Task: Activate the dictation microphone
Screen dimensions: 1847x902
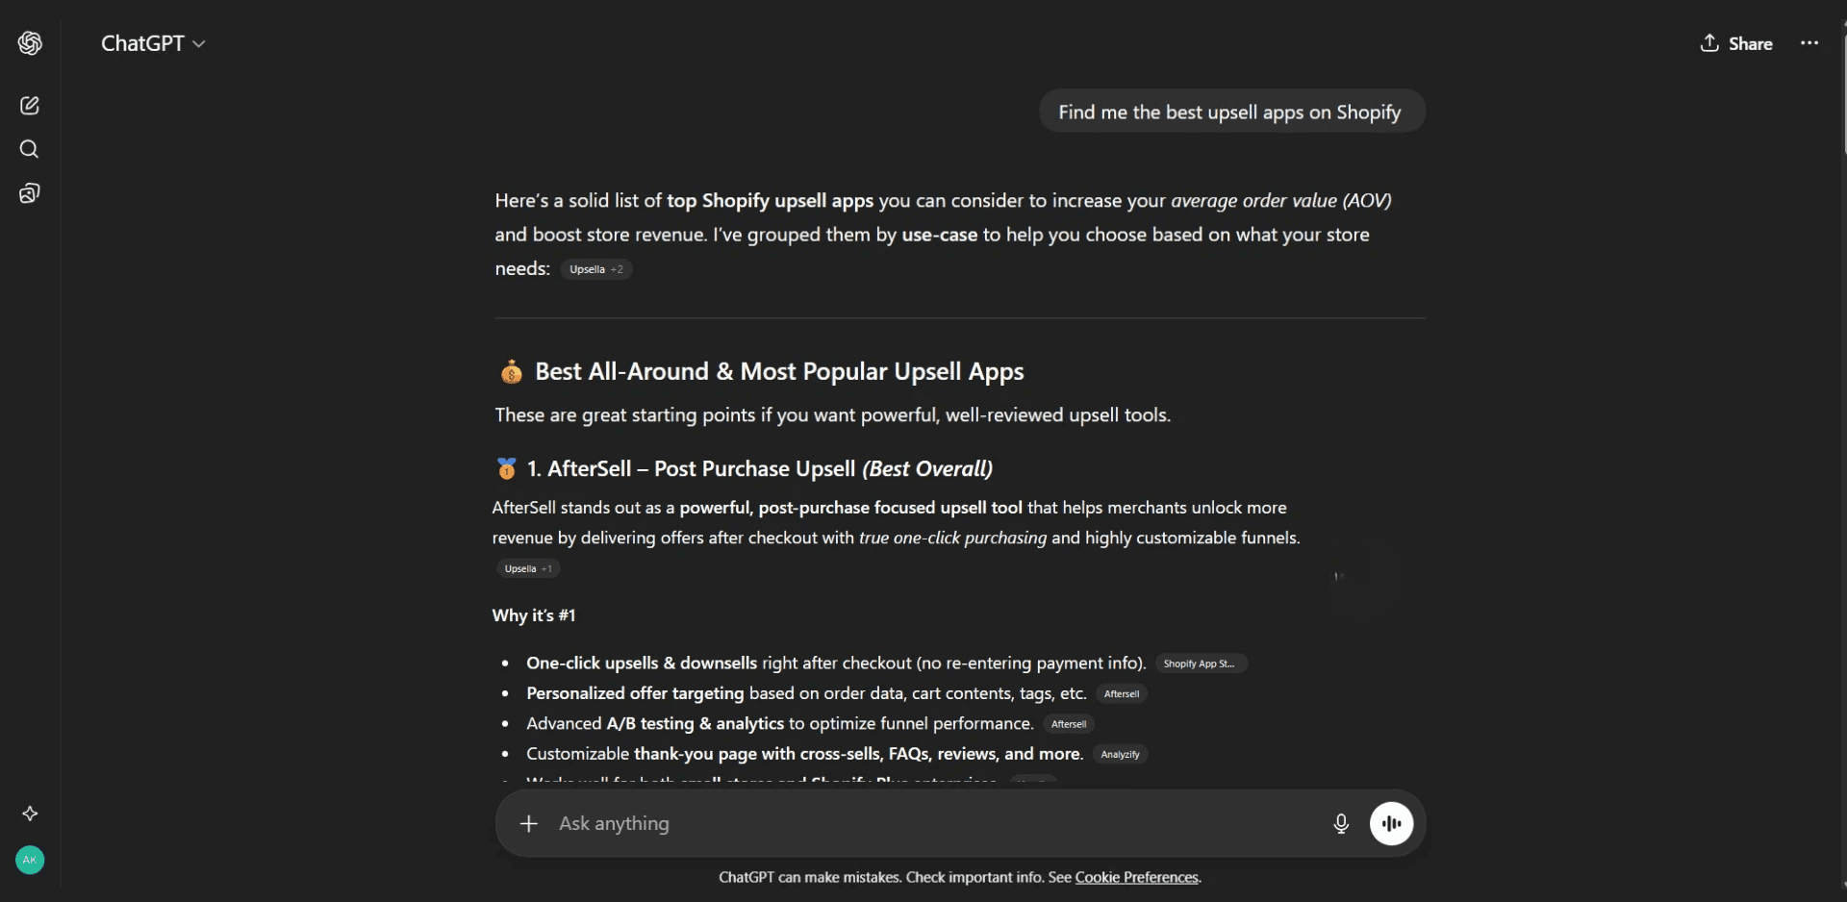Action: [x=1341, y=824]
